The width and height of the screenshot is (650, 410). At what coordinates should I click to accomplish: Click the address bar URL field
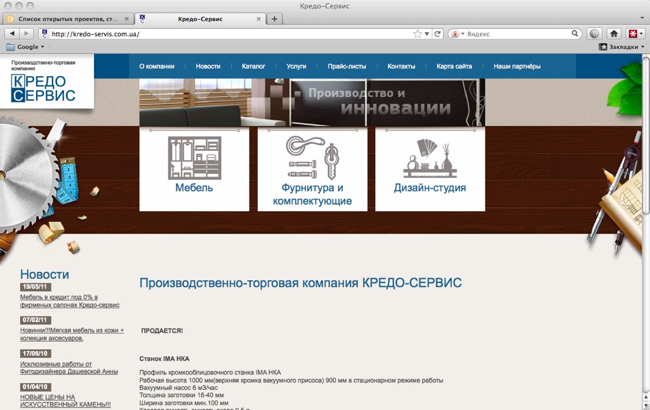tap(230, 34)
